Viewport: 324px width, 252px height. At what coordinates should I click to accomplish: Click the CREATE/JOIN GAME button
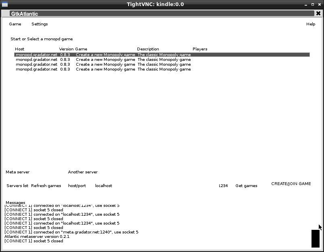click(291, 183)
